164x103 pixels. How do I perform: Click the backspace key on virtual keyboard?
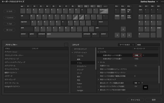coord(104,11)
